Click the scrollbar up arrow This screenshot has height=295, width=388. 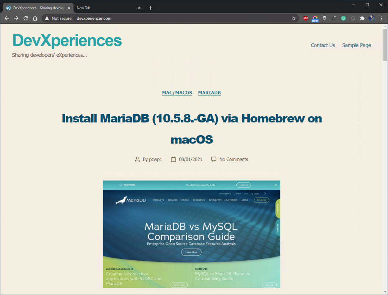[x=385, y=26]
